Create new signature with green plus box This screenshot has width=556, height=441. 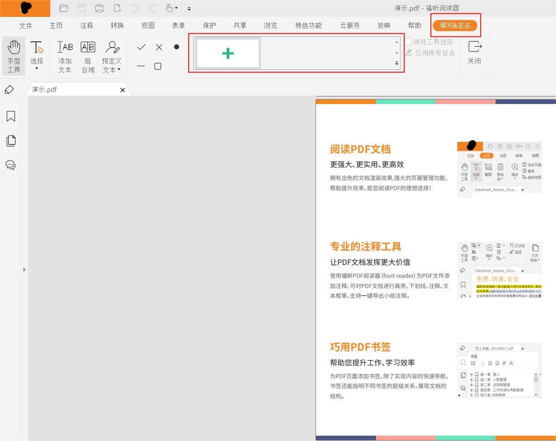point(228,53)
